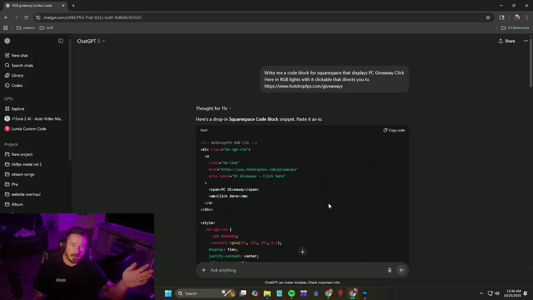Click the GPTs section heading

(8, 99)
